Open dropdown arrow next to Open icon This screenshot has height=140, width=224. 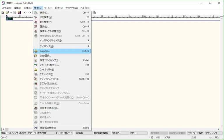[x=11, y=12]
